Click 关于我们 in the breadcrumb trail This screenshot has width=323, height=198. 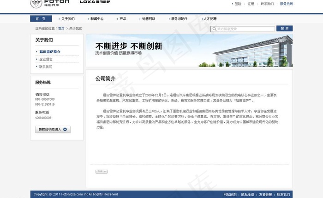76,28
